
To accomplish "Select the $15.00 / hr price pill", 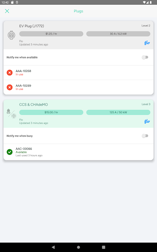I will point(51,112).
